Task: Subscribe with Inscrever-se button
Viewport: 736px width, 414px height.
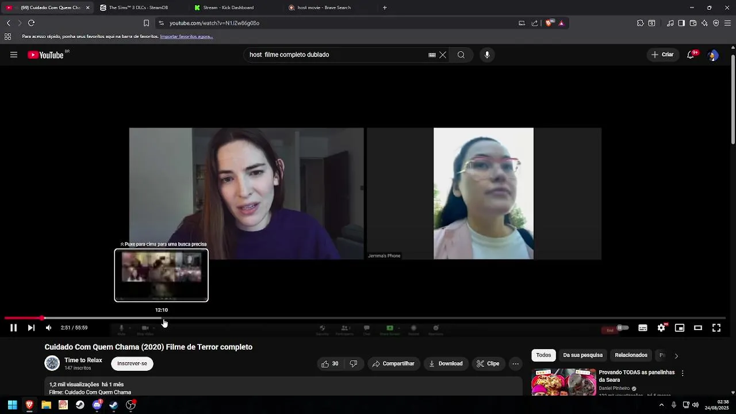Action: point(132,363)
